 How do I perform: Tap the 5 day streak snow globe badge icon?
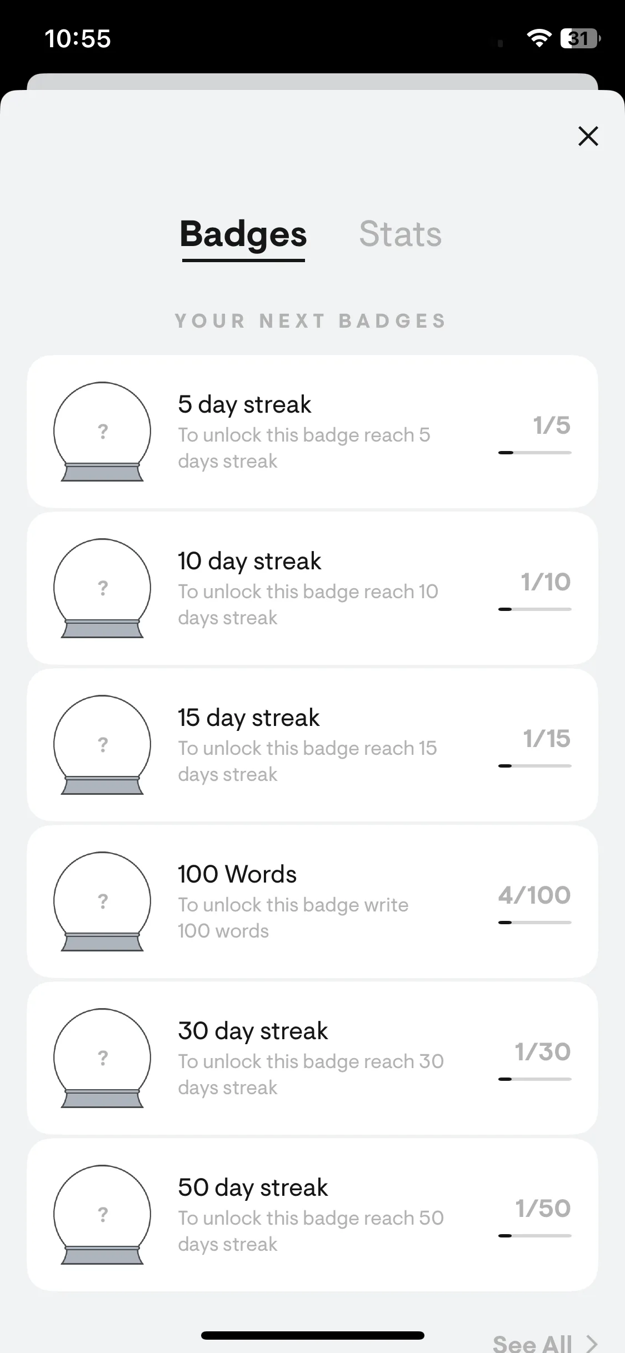(x=102, y=432)
